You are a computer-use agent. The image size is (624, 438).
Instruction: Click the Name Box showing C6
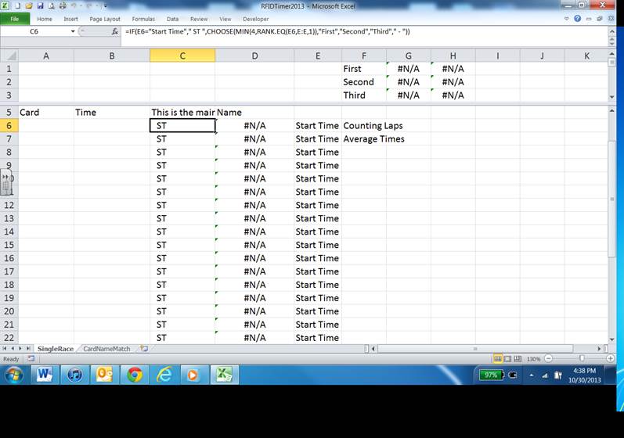(34, 31)
